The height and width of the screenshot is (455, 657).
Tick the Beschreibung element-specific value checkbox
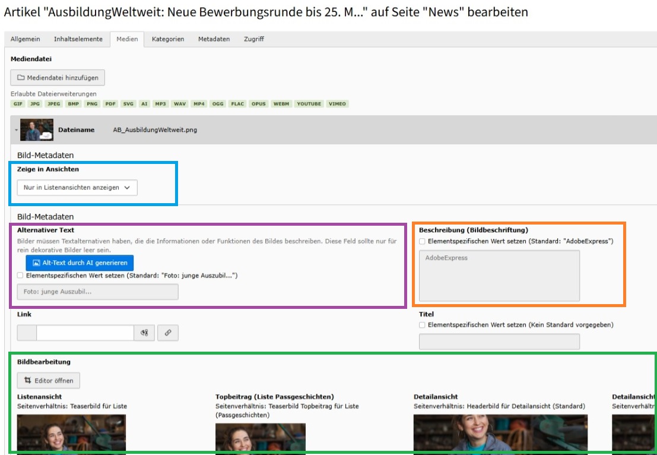pos(422,242)
